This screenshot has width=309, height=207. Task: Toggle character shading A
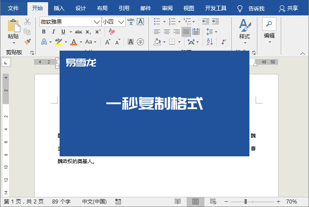pyautogui.click(x=131, y=42)
